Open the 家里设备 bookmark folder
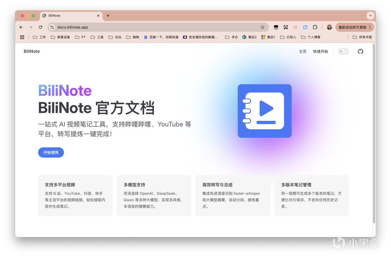 (60, 37)
